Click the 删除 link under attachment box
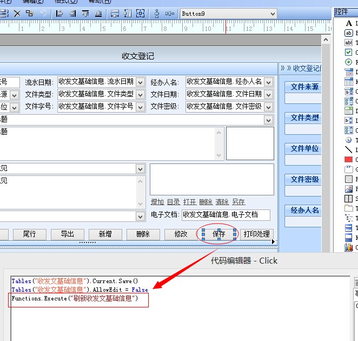 click(x=206, y=202)
